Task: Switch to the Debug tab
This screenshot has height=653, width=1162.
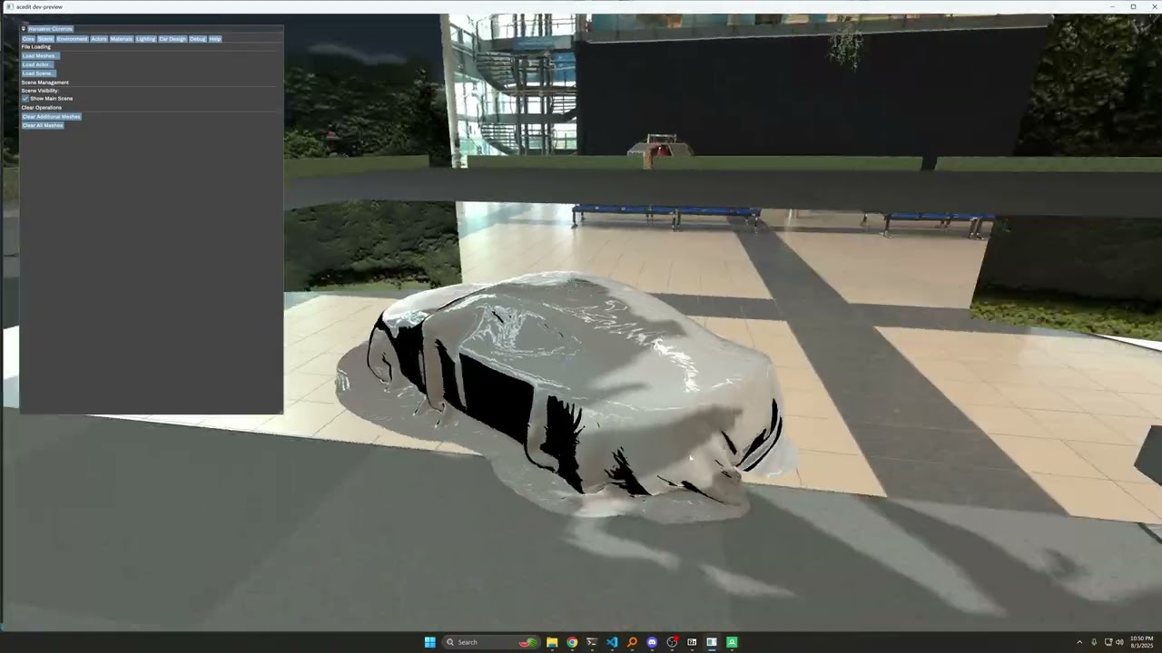Action: pos(198,39)
